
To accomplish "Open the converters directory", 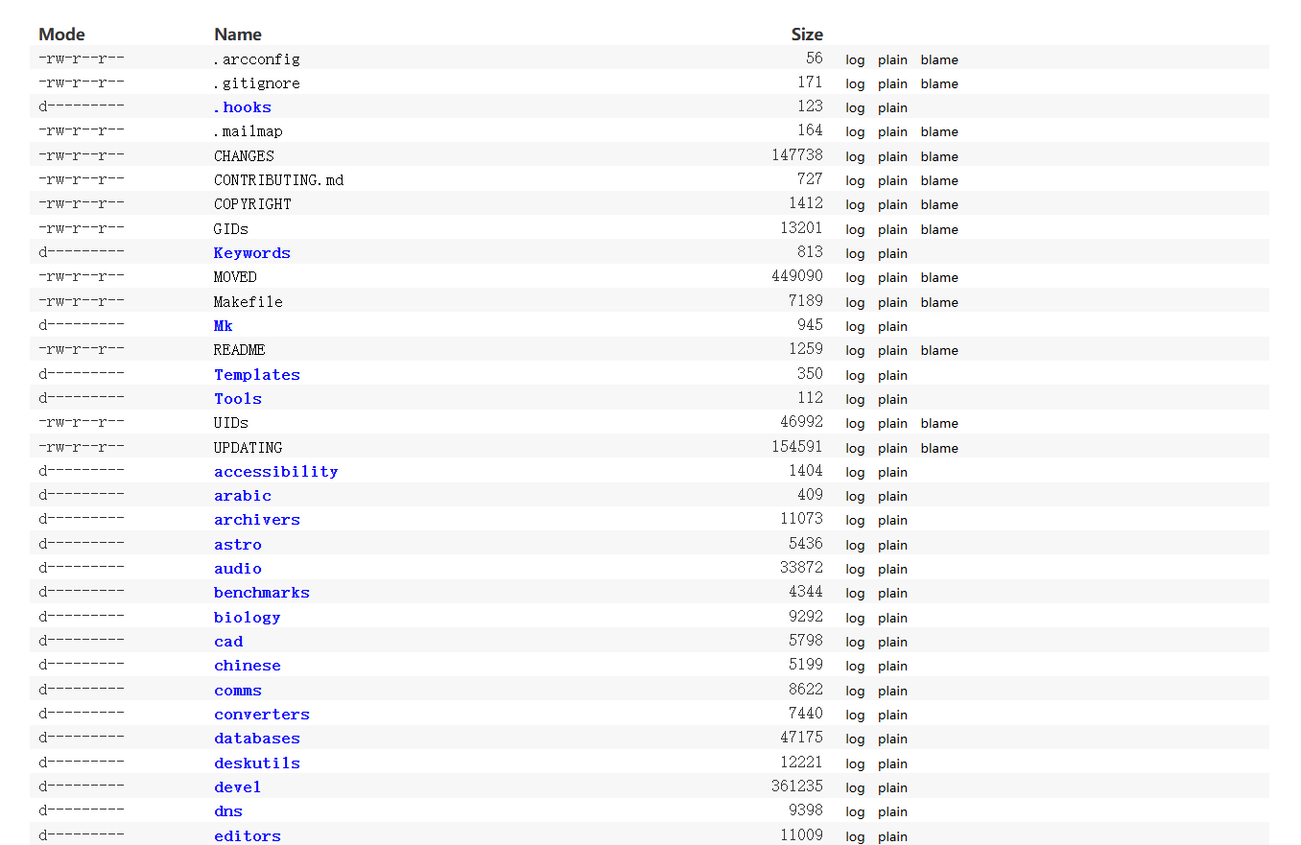I will [261, 715].
